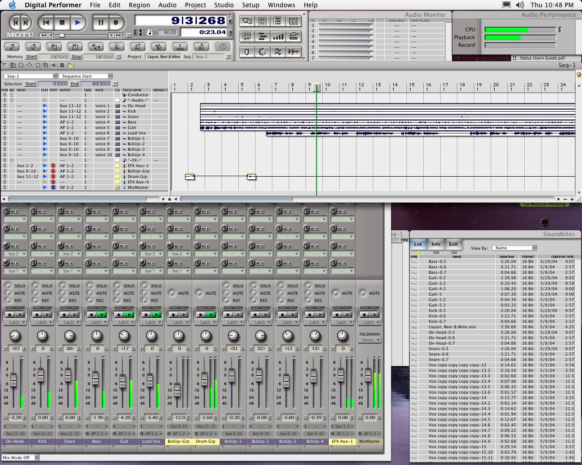Open the ascending bars Drum Editor icon
This screenshot has width=582, height=465.
278,36
